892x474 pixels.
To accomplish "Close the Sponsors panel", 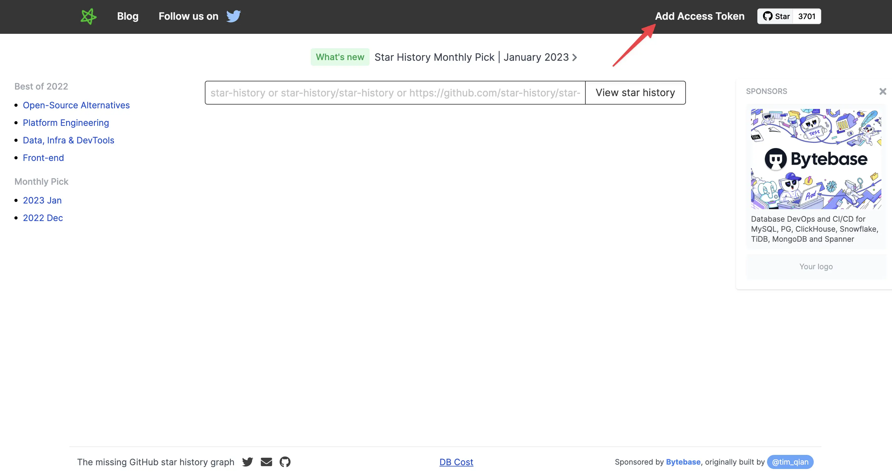I will (883, 91).
